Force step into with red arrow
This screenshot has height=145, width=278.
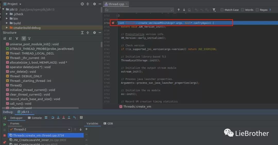coord(64,118)
